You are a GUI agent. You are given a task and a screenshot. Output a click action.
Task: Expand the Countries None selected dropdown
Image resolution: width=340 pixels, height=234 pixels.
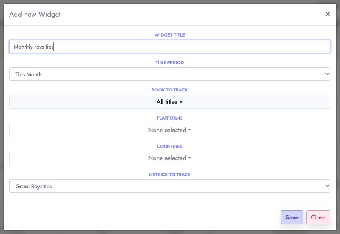click(x=170, y=158)
